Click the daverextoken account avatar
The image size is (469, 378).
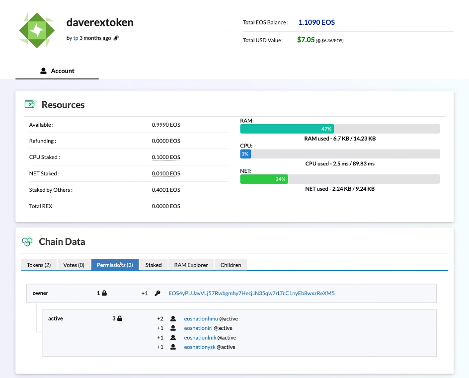coord(36,30)
